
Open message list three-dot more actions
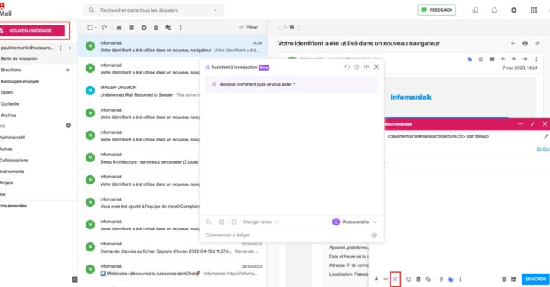click(180, 28)
